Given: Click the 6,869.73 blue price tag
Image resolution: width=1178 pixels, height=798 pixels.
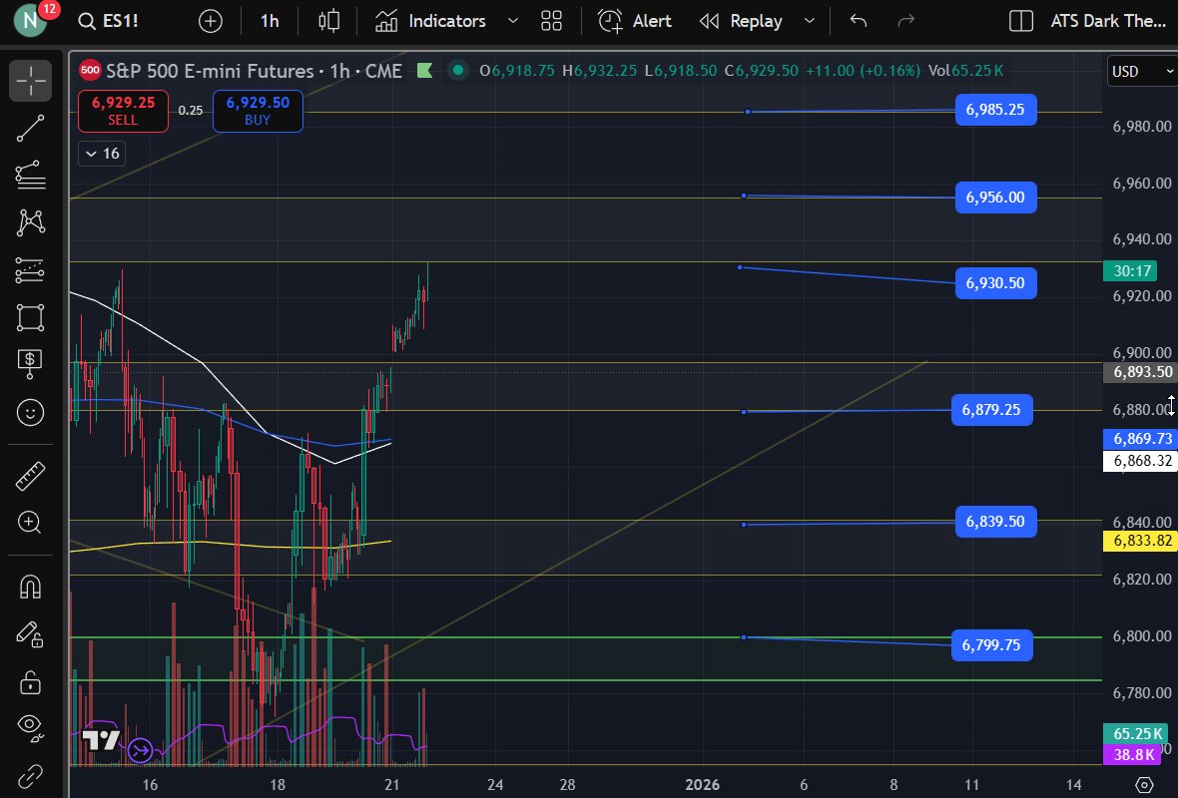Looking at the screenshot, I should pos(1142,439).
